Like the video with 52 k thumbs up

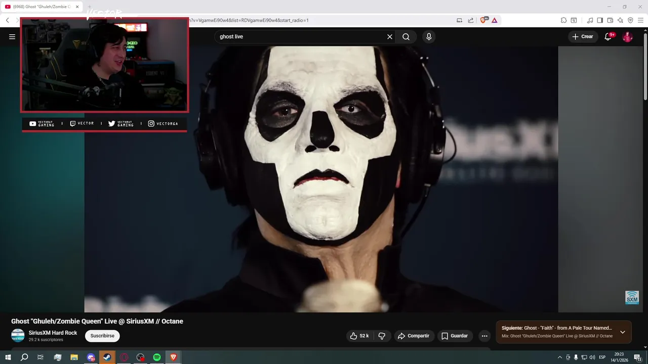tap(359, 336)
